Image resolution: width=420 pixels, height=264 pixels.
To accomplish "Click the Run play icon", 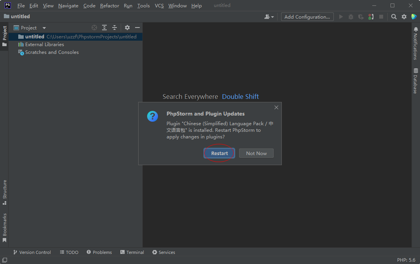I will (x=341, y=17).
